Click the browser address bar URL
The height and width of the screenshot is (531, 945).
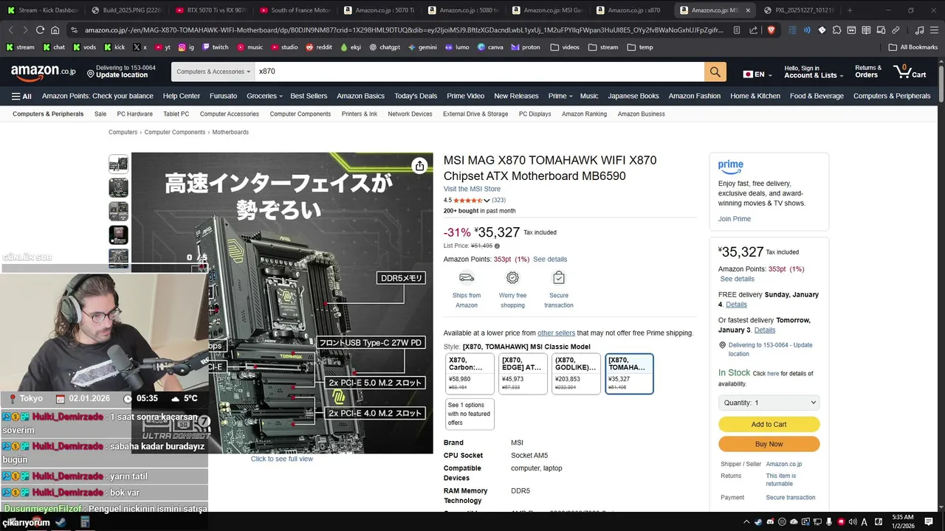(x=404, y=30)
